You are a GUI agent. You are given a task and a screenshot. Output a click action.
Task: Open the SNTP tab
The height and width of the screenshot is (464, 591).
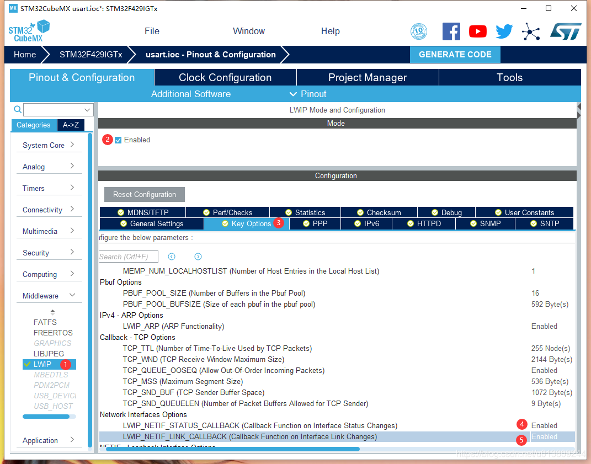click(545, 223)
